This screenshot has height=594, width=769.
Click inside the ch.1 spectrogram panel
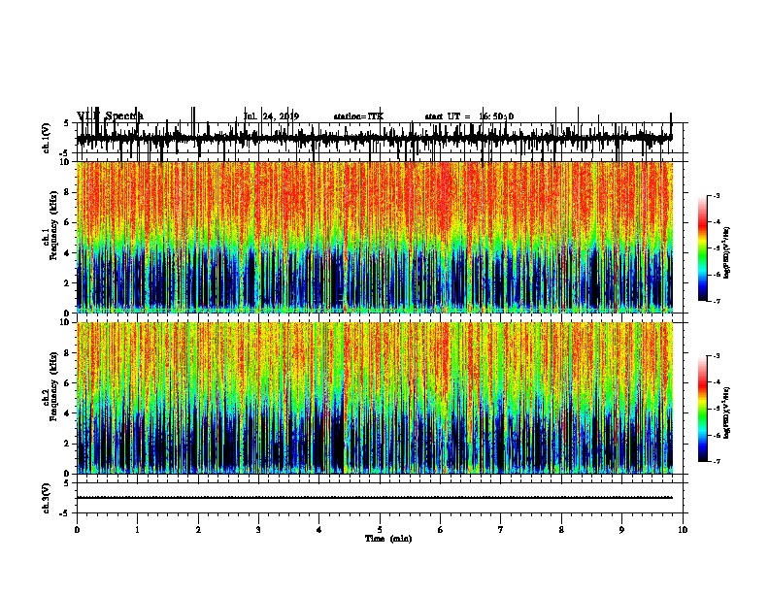click(375, 237)
